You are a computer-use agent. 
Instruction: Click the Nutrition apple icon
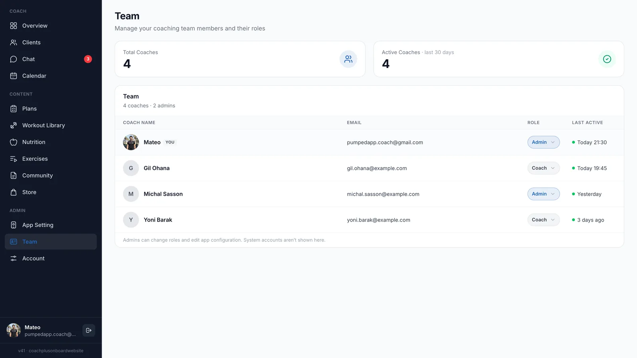14,142
